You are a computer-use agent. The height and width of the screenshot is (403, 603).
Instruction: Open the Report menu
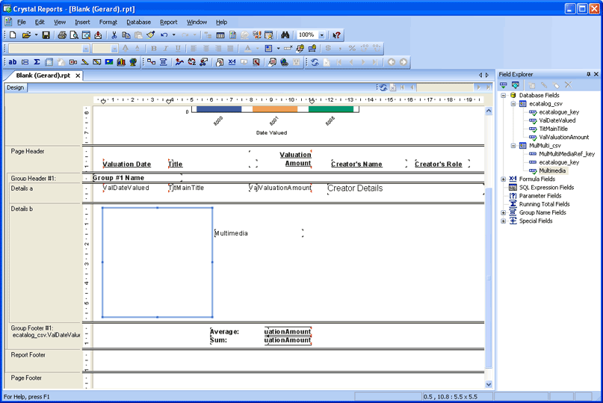coord(168,22)
